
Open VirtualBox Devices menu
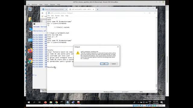click(52, 4)
